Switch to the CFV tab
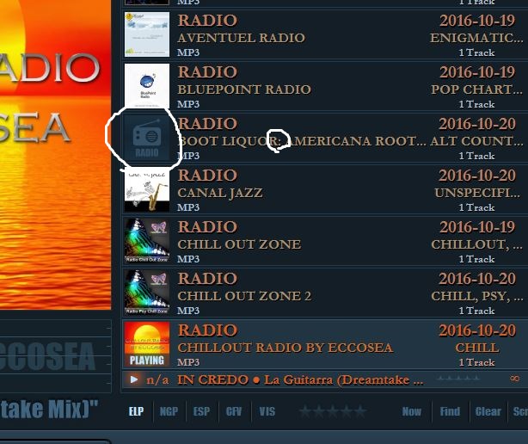Image resolution: width=528 pixels, height=444 pixels. point(234,411)
